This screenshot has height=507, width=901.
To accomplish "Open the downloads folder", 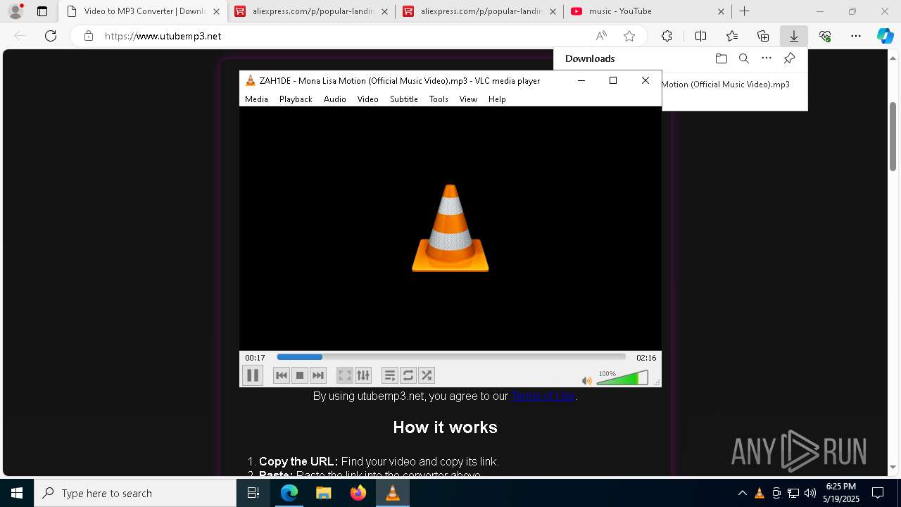I will point(721,58).
